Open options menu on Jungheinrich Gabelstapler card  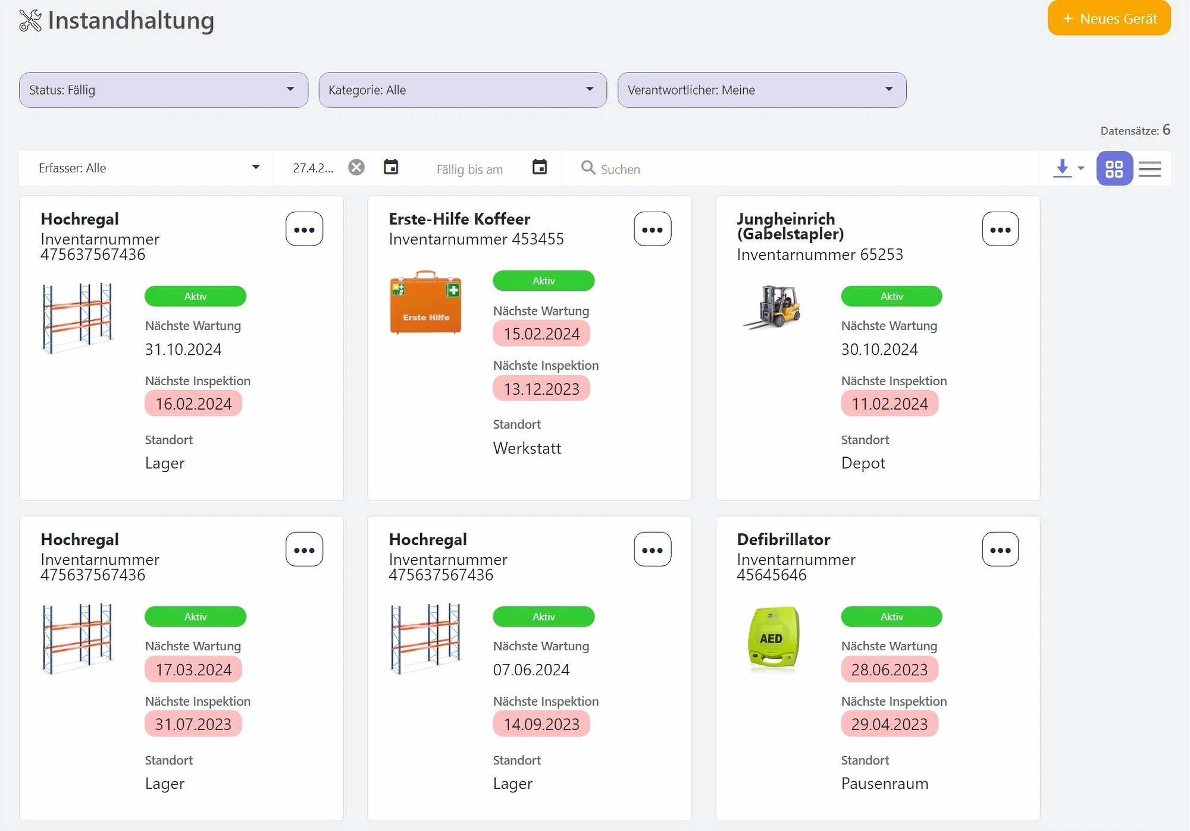click(1000, 229)
